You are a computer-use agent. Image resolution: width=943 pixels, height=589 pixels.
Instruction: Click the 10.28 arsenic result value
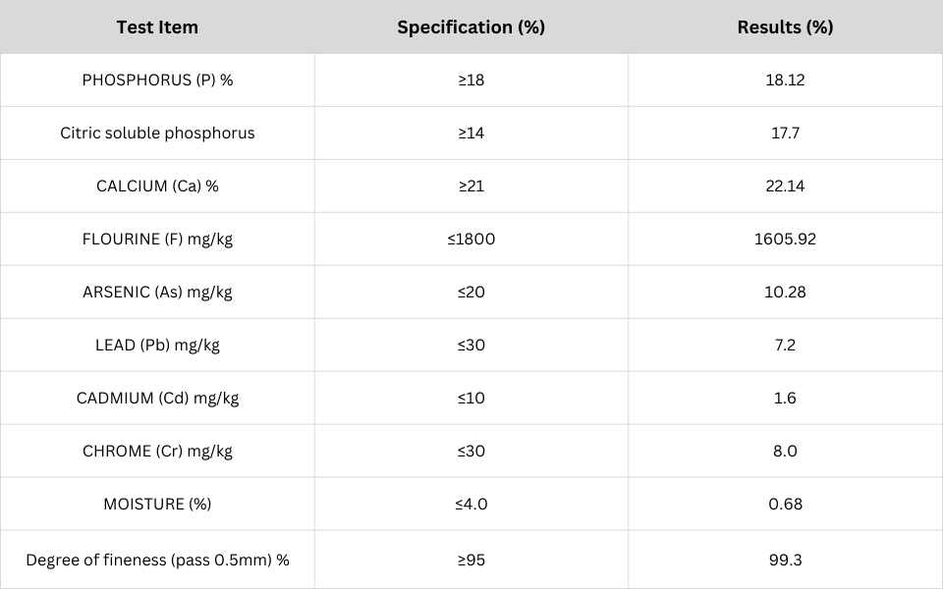(785, 293)
